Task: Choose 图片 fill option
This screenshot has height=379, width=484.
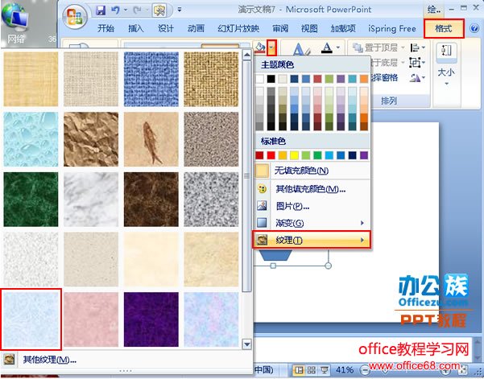Action: click(312, 206)
